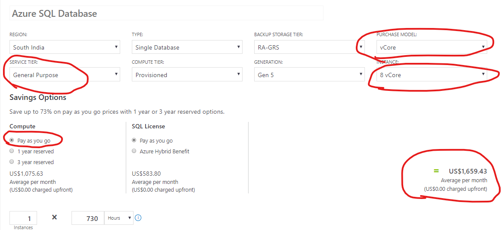Screen dimensions: 501x230
Task: Enable Azure Hybrid Benefit option
Action: point(134,151)
